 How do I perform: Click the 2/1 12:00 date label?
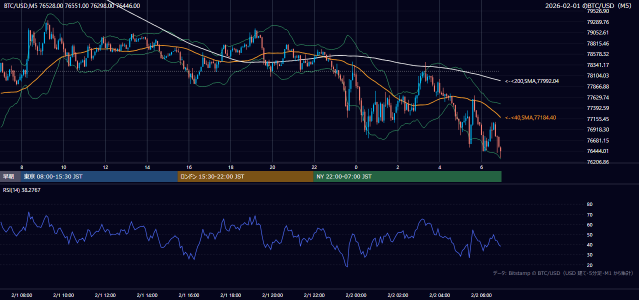click(105, 295)
